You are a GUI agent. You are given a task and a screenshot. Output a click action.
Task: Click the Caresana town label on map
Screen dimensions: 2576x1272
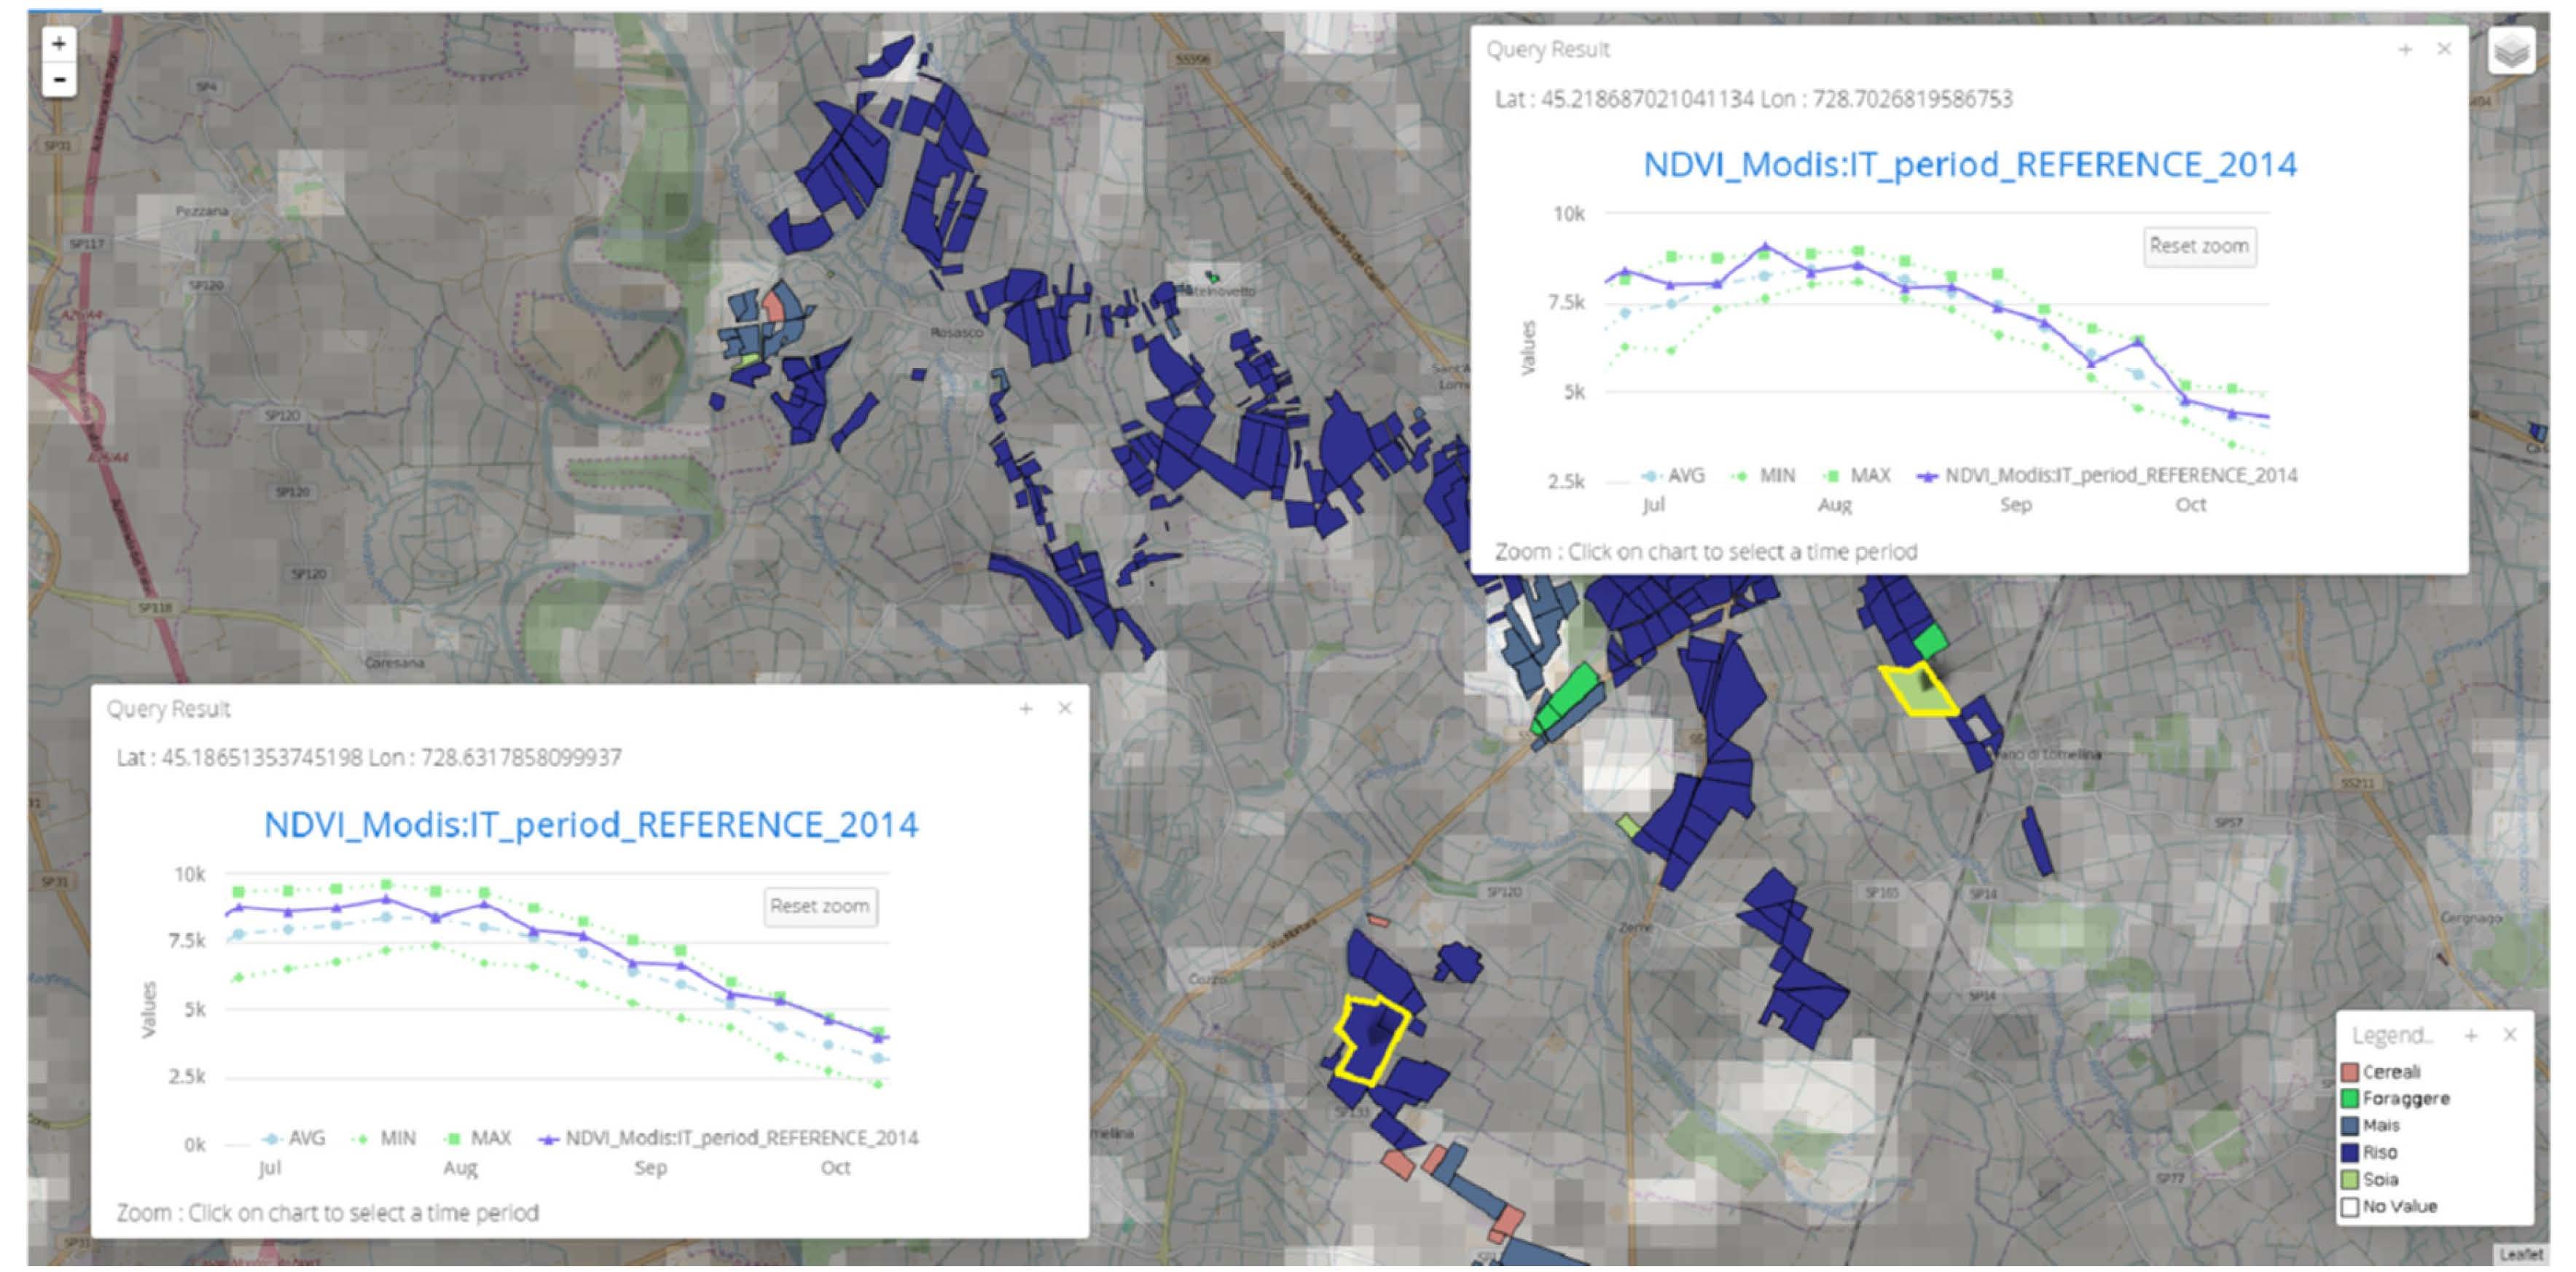click(394, 663)
